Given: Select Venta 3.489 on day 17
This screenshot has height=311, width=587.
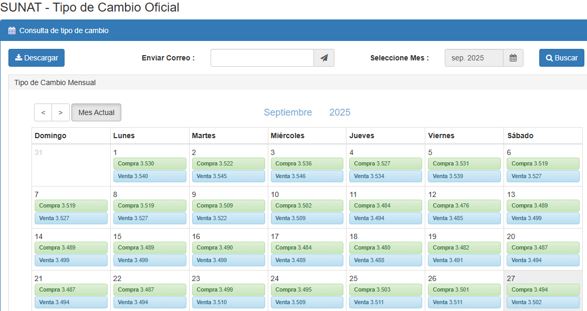Looking at the screenshot, I should (307, 260).
